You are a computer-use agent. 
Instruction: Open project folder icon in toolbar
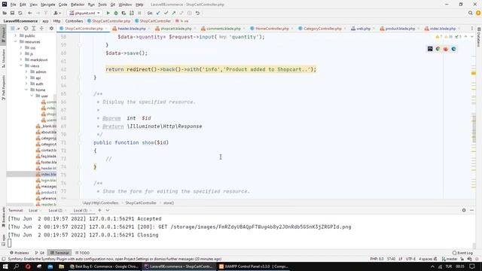(5, 14)
